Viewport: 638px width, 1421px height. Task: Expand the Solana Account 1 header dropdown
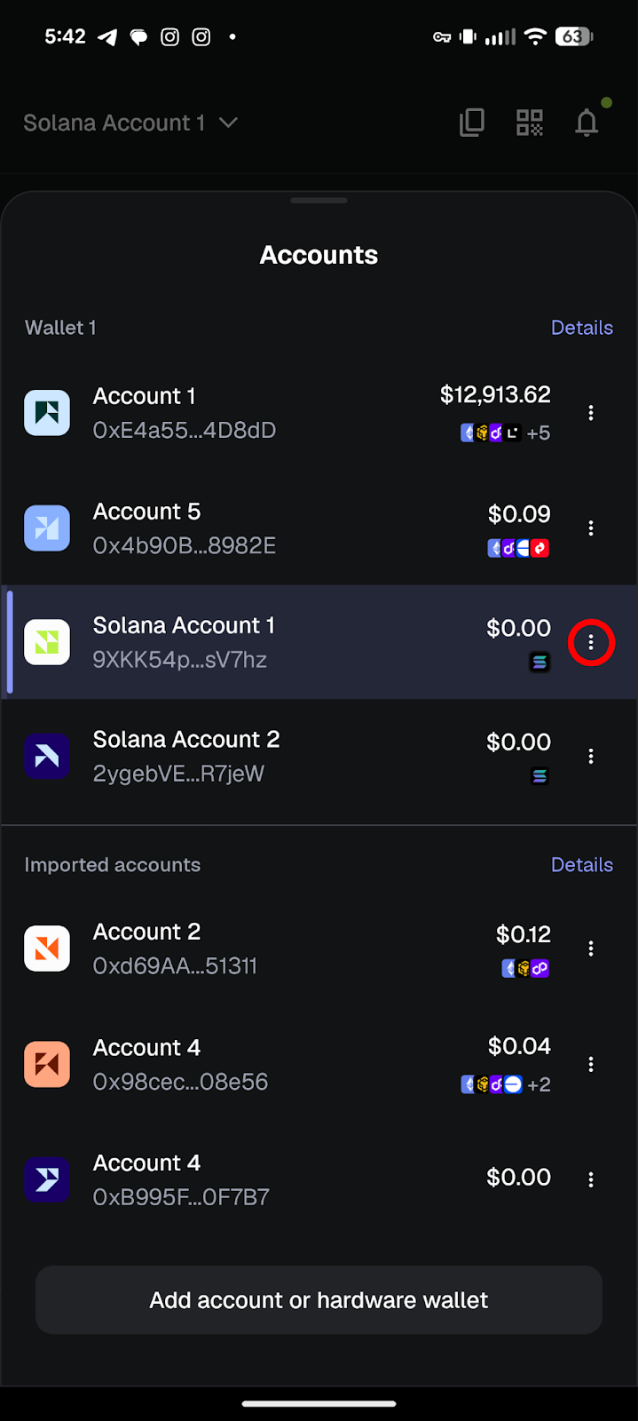coord(130,123)
